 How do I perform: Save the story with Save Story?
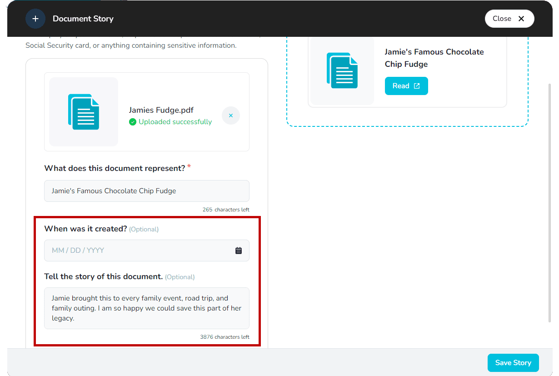513,363
